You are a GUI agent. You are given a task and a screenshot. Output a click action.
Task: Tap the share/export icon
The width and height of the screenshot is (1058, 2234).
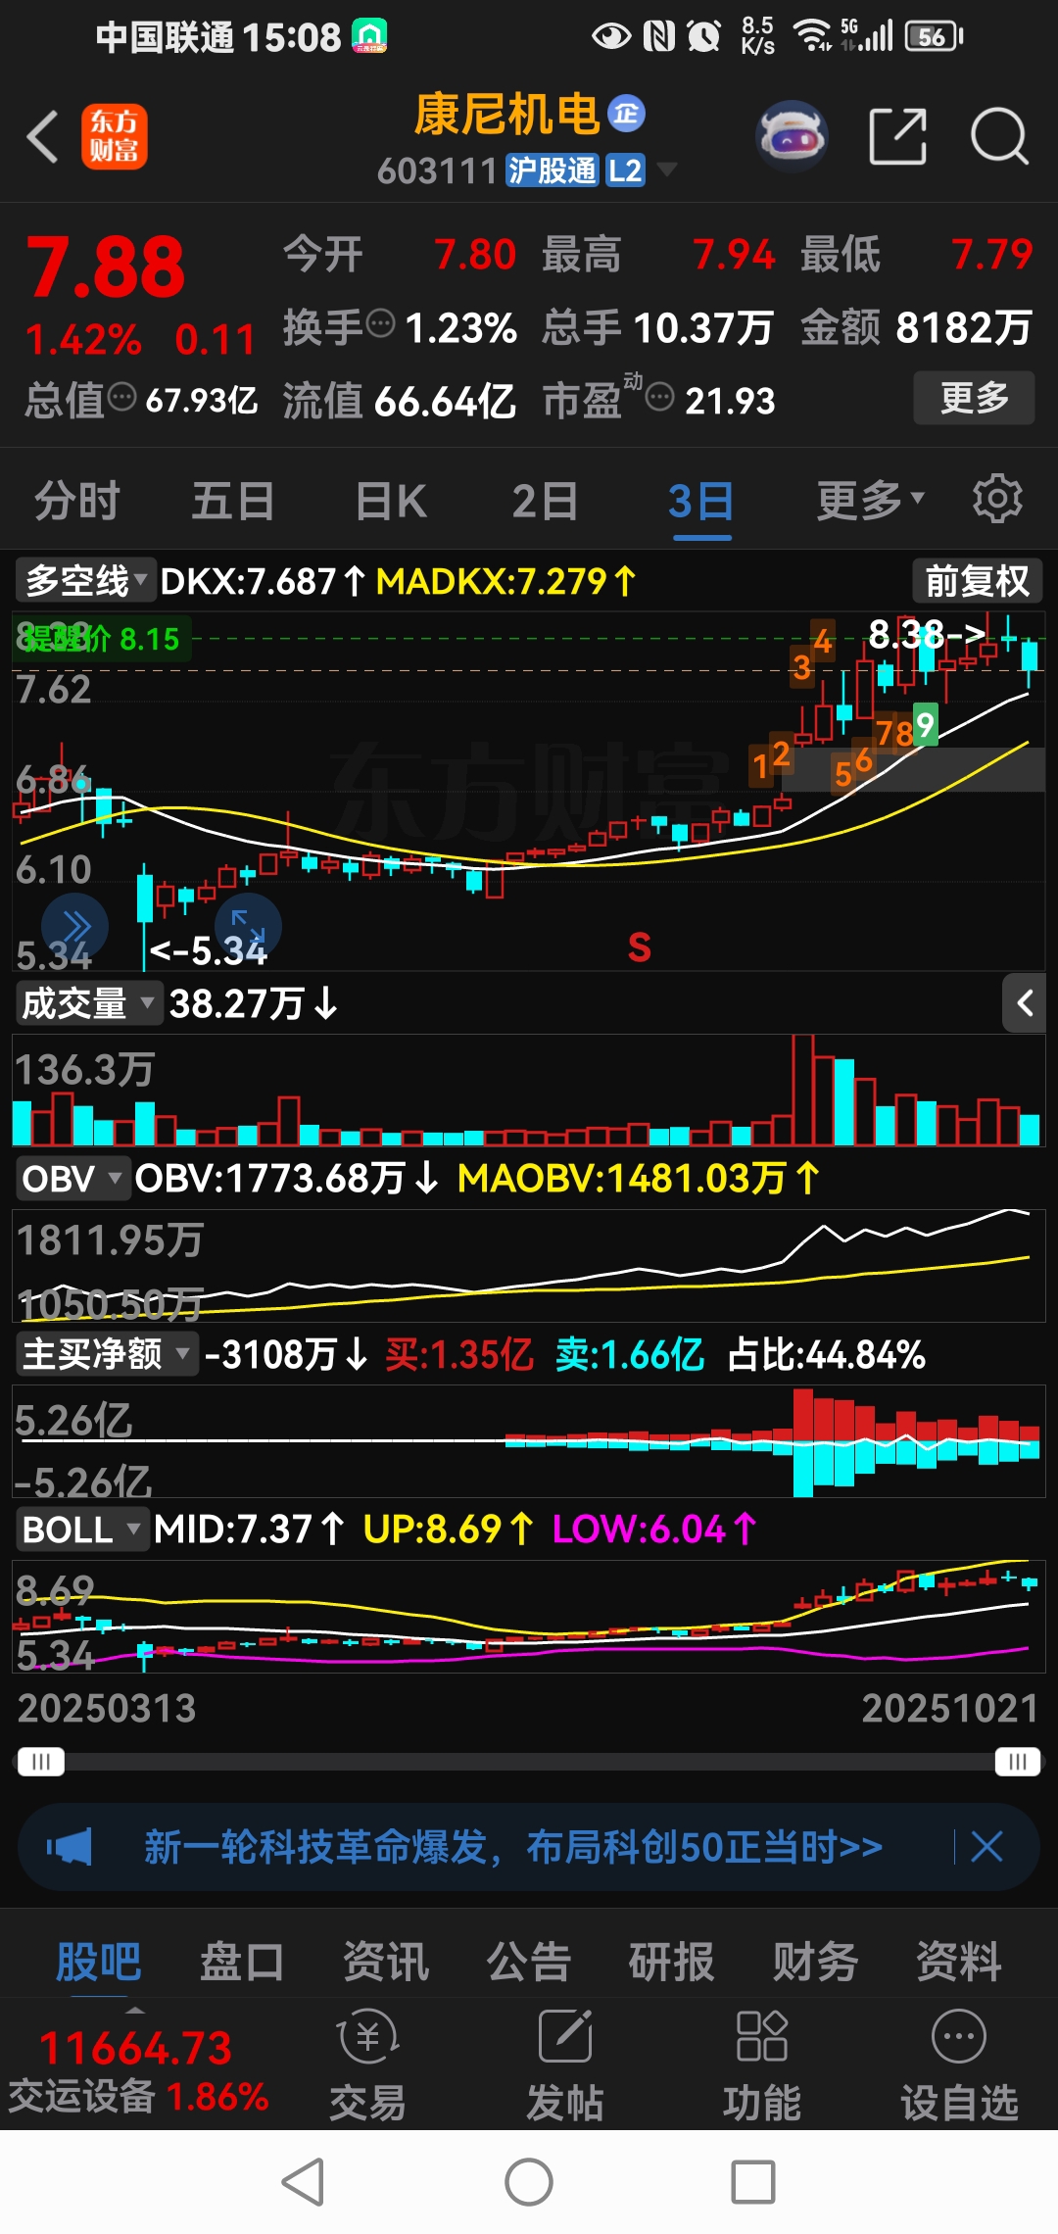(898, 136)
